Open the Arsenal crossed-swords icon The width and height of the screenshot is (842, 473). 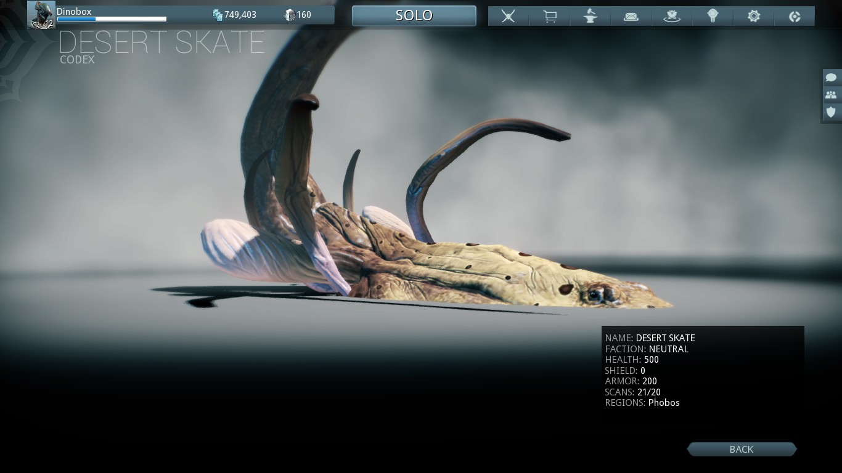(508, 16)
